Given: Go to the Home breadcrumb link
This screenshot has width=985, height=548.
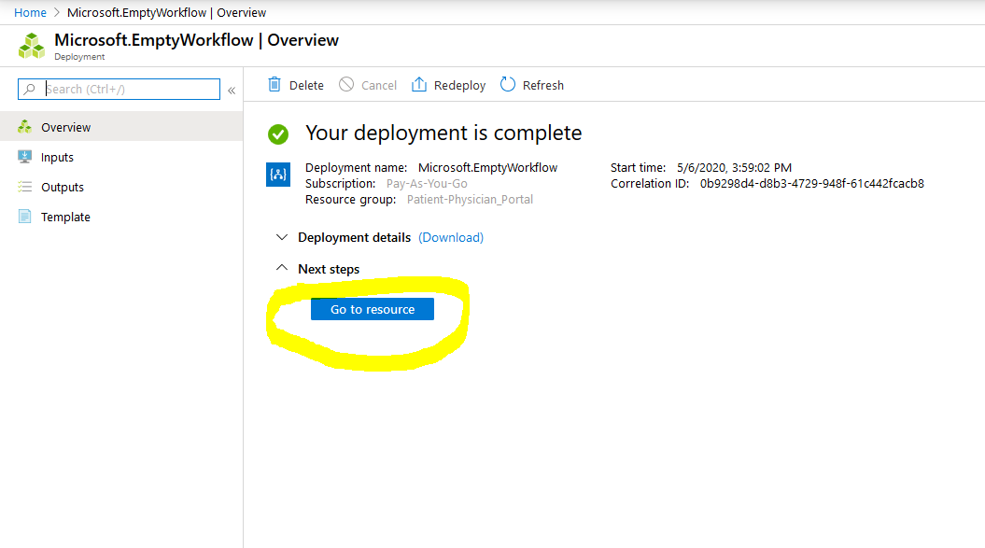Looking at the screenshot, I should (x=30, y=12).
